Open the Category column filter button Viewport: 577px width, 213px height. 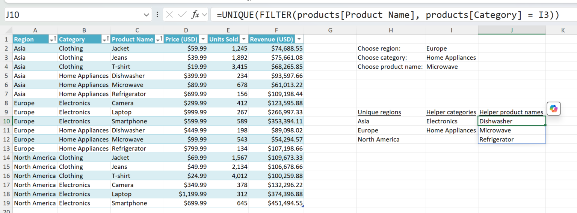pyautogui.click(x=106, y=39)
